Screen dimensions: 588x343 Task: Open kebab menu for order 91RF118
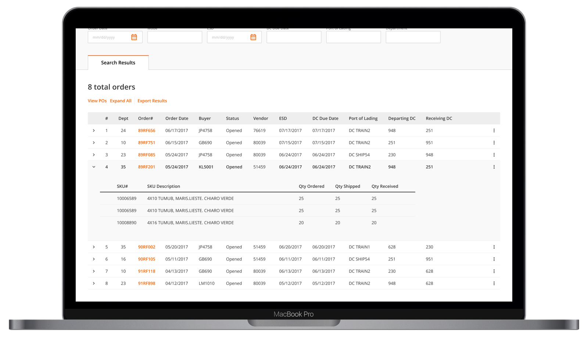494,271
